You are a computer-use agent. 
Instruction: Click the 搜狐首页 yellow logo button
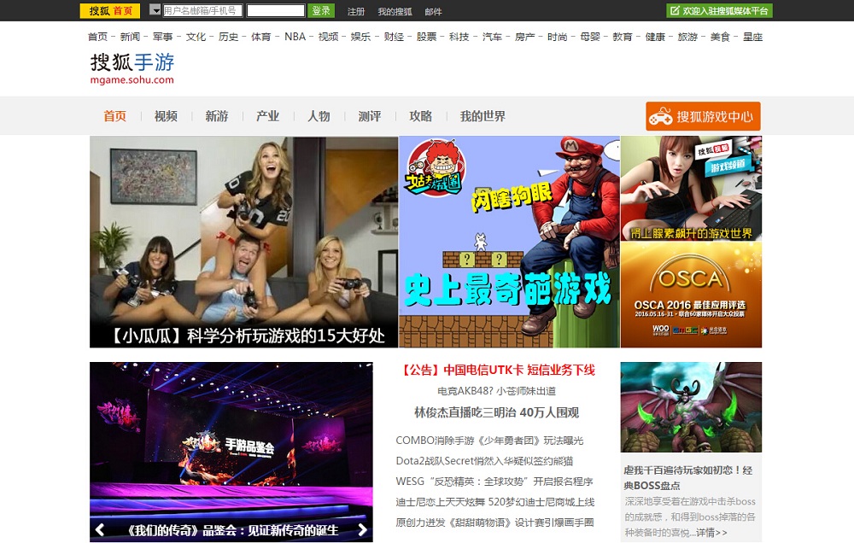click(x=110, y=10)
